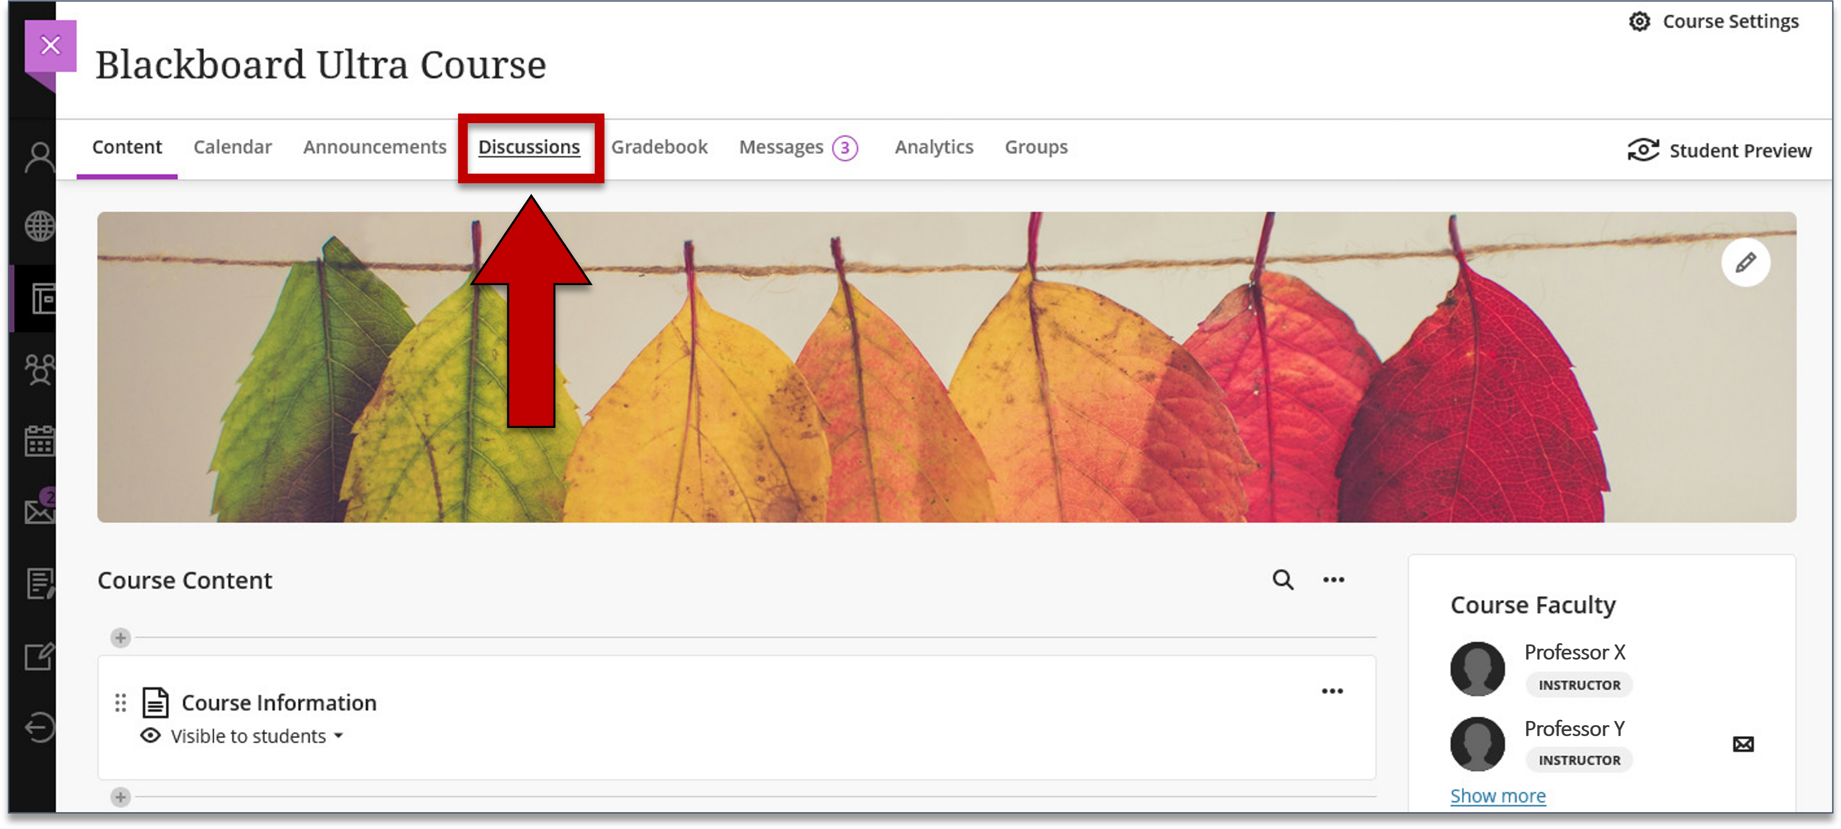Grab the Course Information drag handle
This screenshot has height=829, width=1841.
tap(121, 702)
